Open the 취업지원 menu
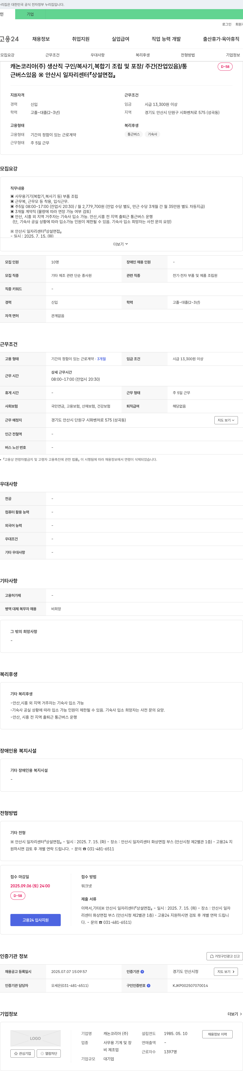243x1071 pixels. pyautogui.click(x=80, y=39)
